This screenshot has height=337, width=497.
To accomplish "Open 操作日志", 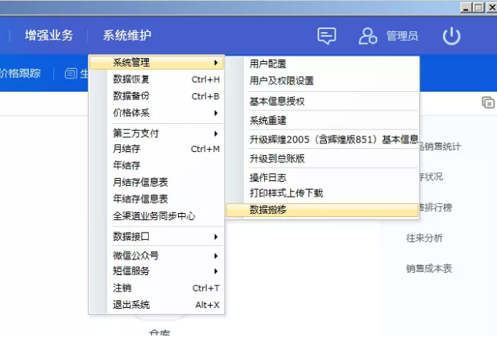I will click(323, 178).
